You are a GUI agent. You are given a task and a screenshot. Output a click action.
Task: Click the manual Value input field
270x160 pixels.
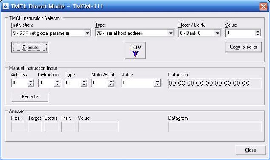pyautogui.click(x=138, y=83)
